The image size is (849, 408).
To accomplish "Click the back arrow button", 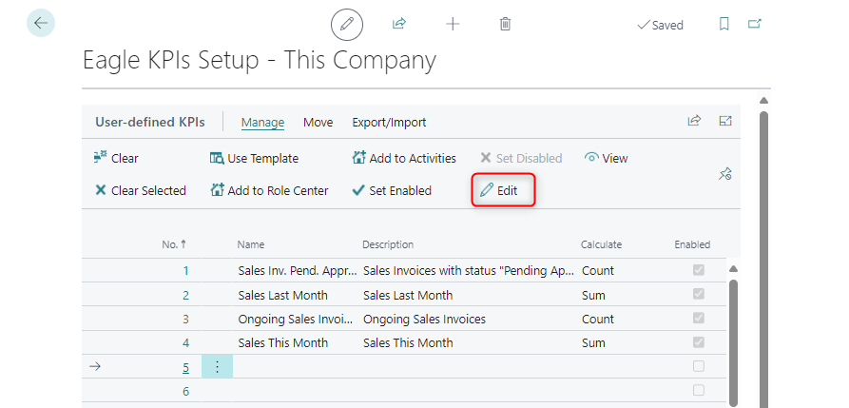I will point(41,23).
